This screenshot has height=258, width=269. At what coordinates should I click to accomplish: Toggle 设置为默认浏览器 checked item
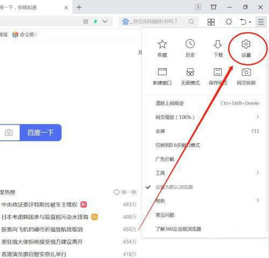204,187
